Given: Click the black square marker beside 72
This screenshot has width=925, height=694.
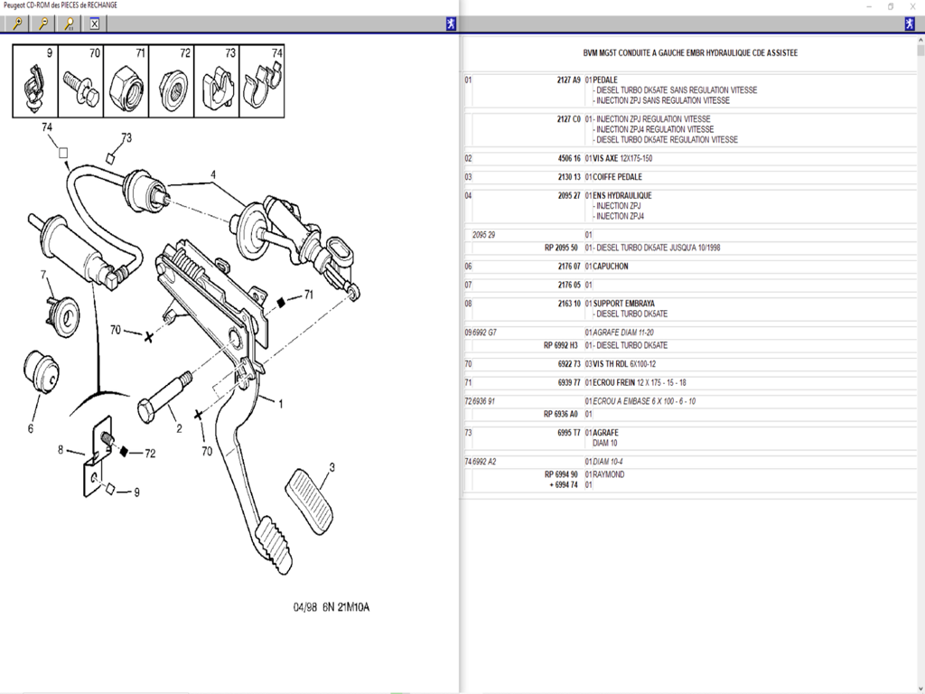Looking at the screenshot, I should [x=126, y=451].
